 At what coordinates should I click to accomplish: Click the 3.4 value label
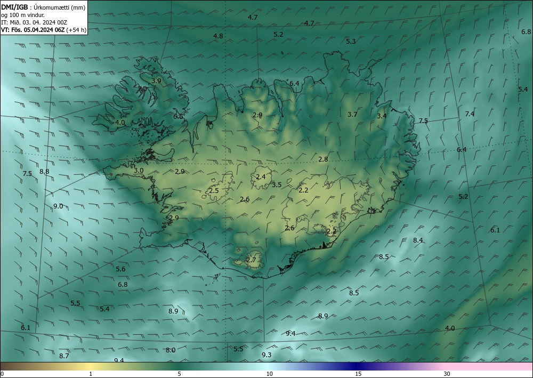coord(382,116)
